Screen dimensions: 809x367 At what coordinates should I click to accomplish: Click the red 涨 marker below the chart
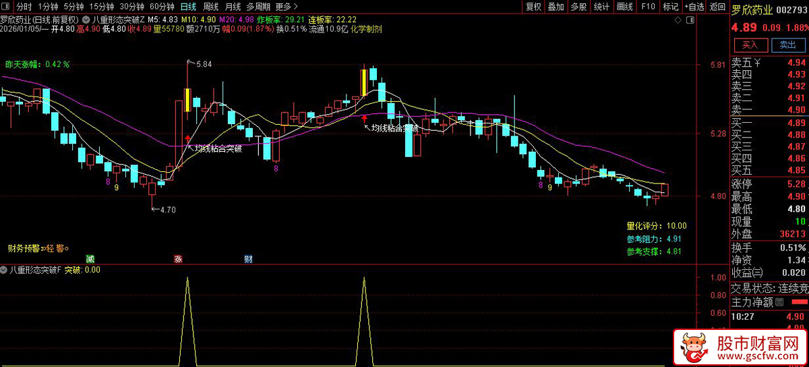179,259
